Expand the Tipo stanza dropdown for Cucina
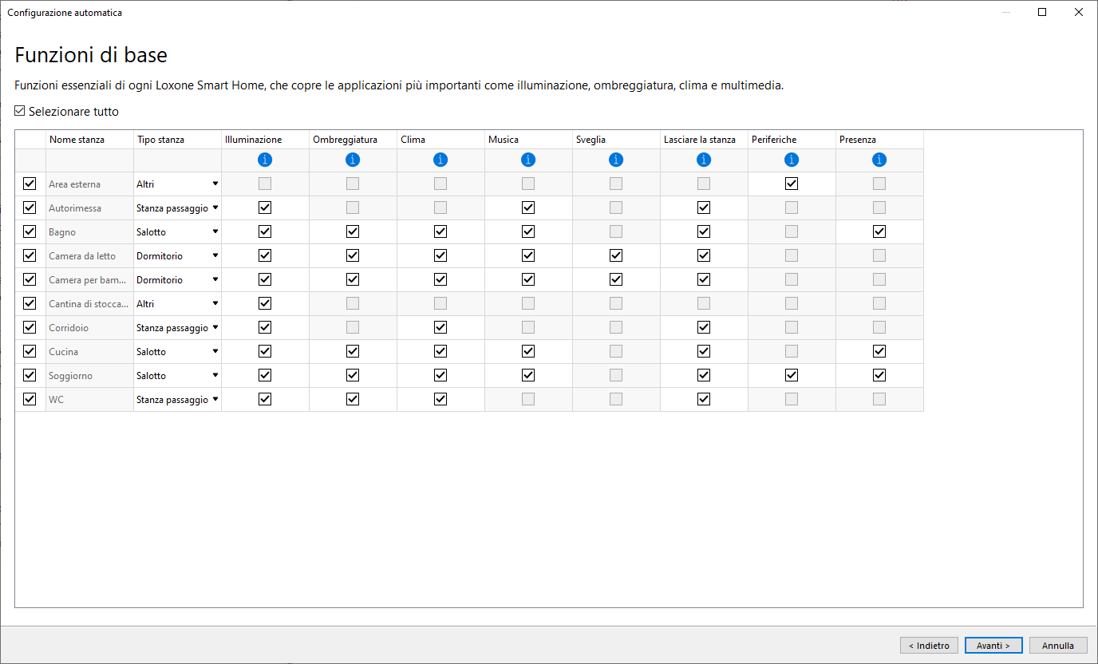The width and height of the screenshot is (1098, 664). [x=215, y=351]
